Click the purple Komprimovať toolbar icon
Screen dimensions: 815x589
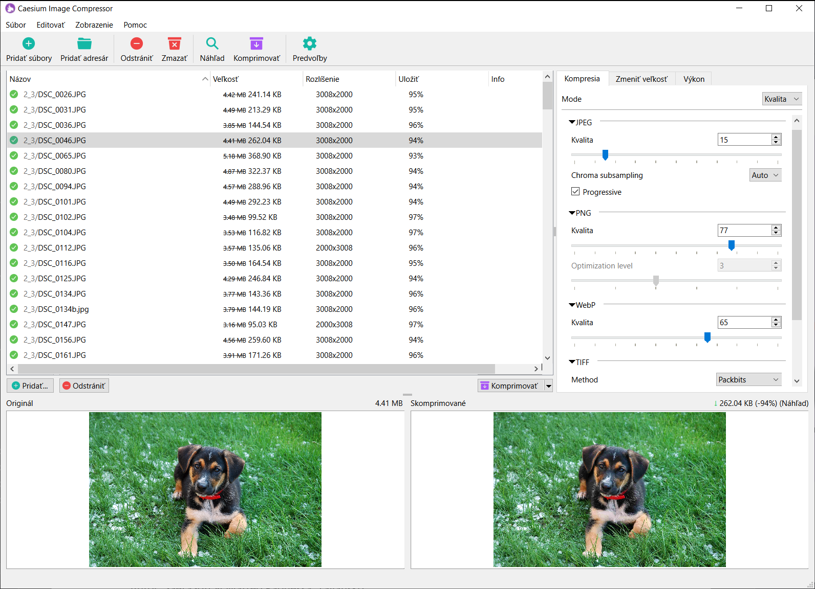256,44
